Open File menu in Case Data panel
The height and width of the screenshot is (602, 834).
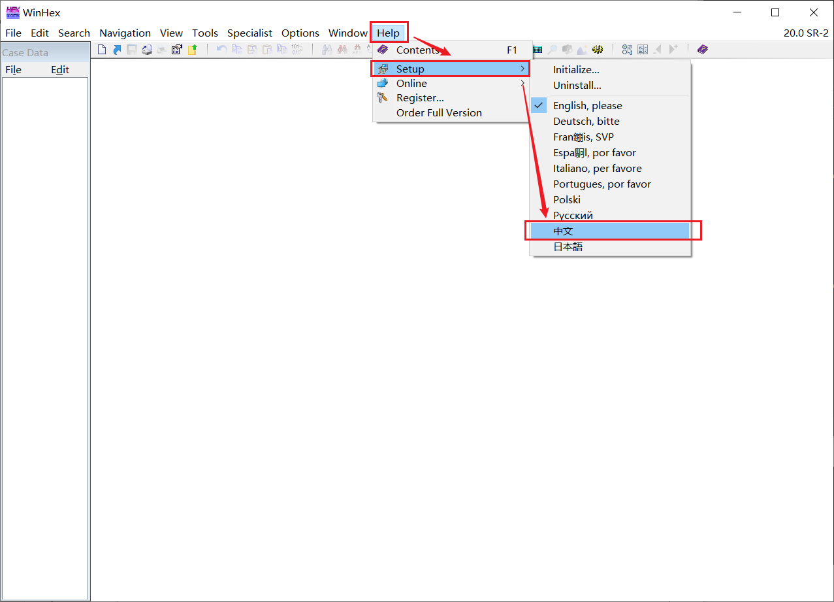[x=13, y=70]
